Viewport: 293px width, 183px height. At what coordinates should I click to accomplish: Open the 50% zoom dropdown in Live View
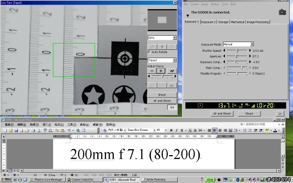coord(174,38)
